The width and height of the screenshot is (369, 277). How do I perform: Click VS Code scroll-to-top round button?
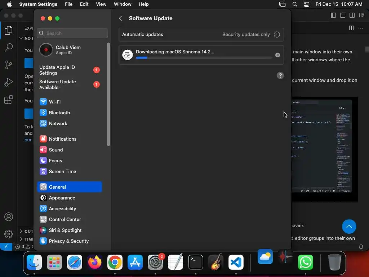[349, 227]
